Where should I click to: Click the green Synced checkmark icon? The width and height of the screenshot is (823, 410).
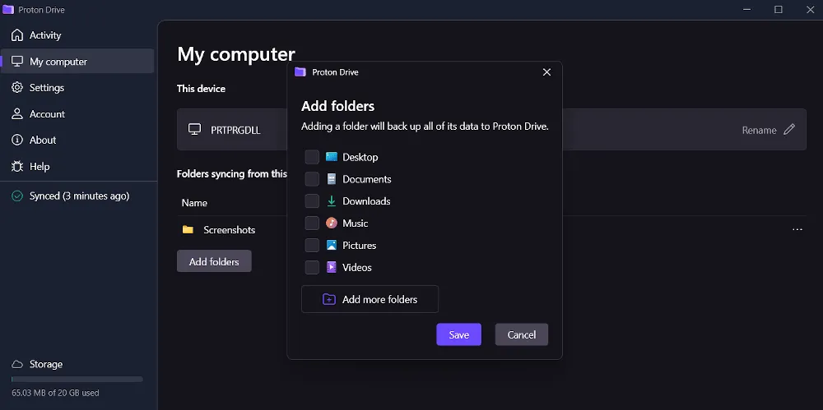[16, 196]
